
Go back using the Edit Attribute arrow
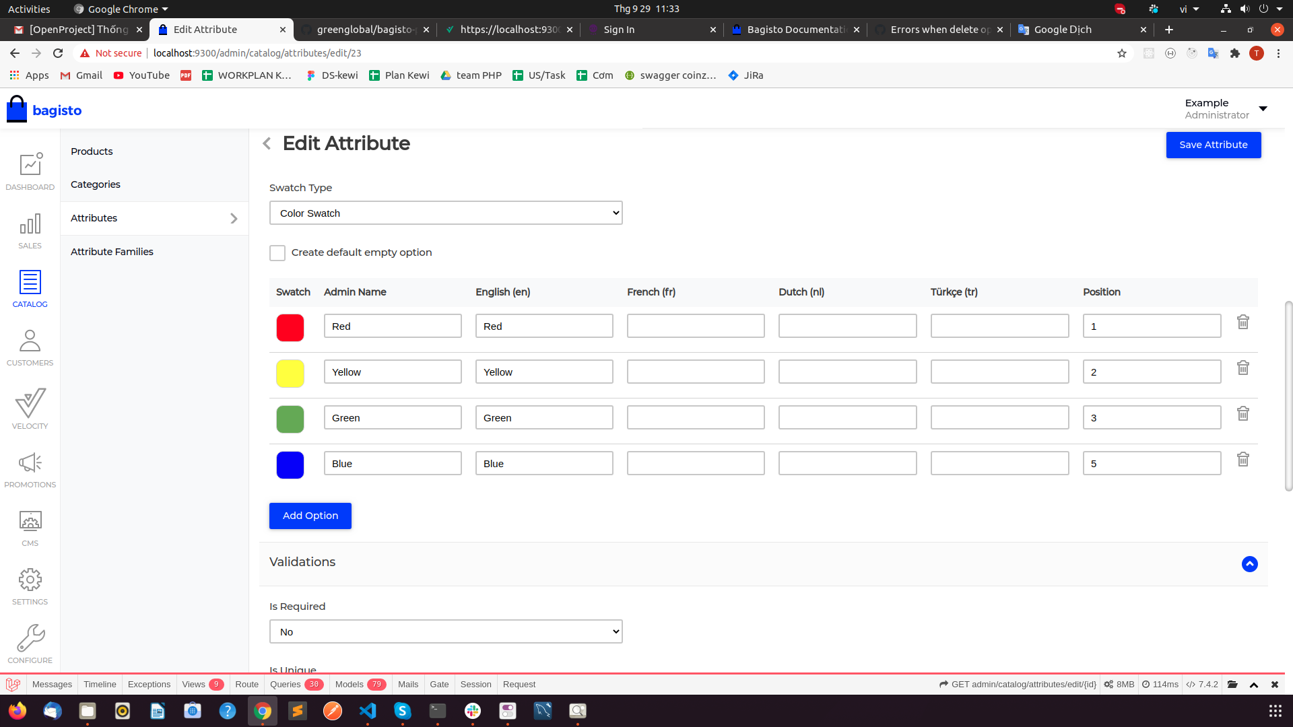[x=267, y=143]
